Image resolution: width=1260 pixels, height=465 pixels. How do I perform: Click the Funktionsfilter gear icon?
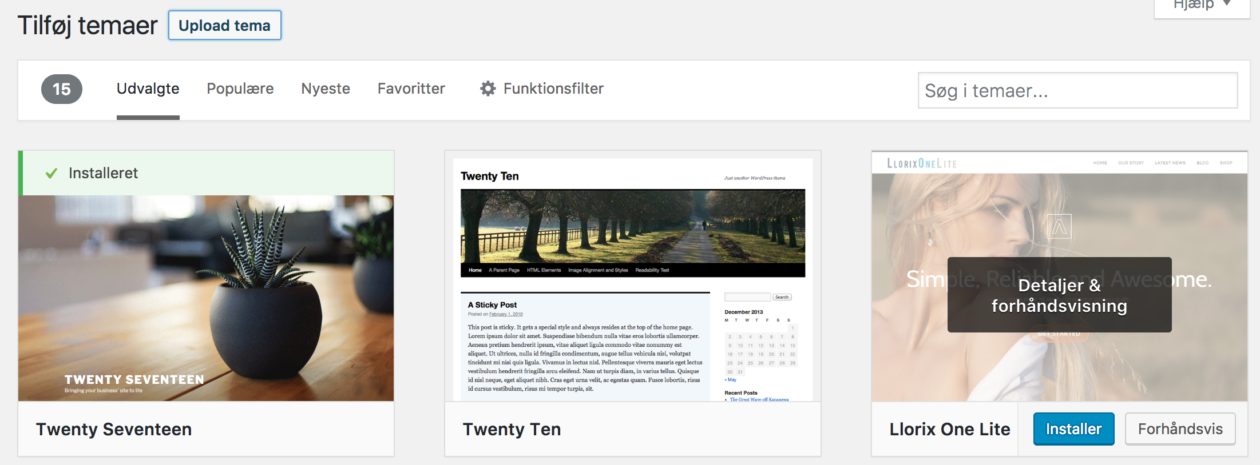[x=488, y=89]
